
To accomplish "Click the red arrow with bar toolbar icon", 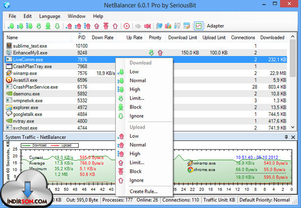I will [x=147, y=26].
